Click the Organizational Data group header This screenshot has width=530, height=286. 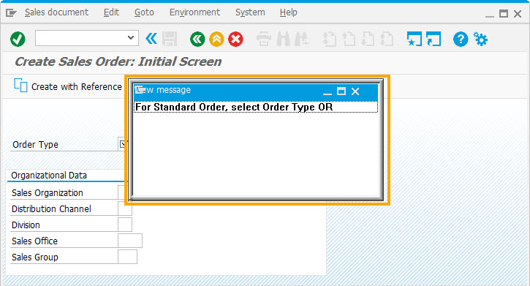point(49,176)
